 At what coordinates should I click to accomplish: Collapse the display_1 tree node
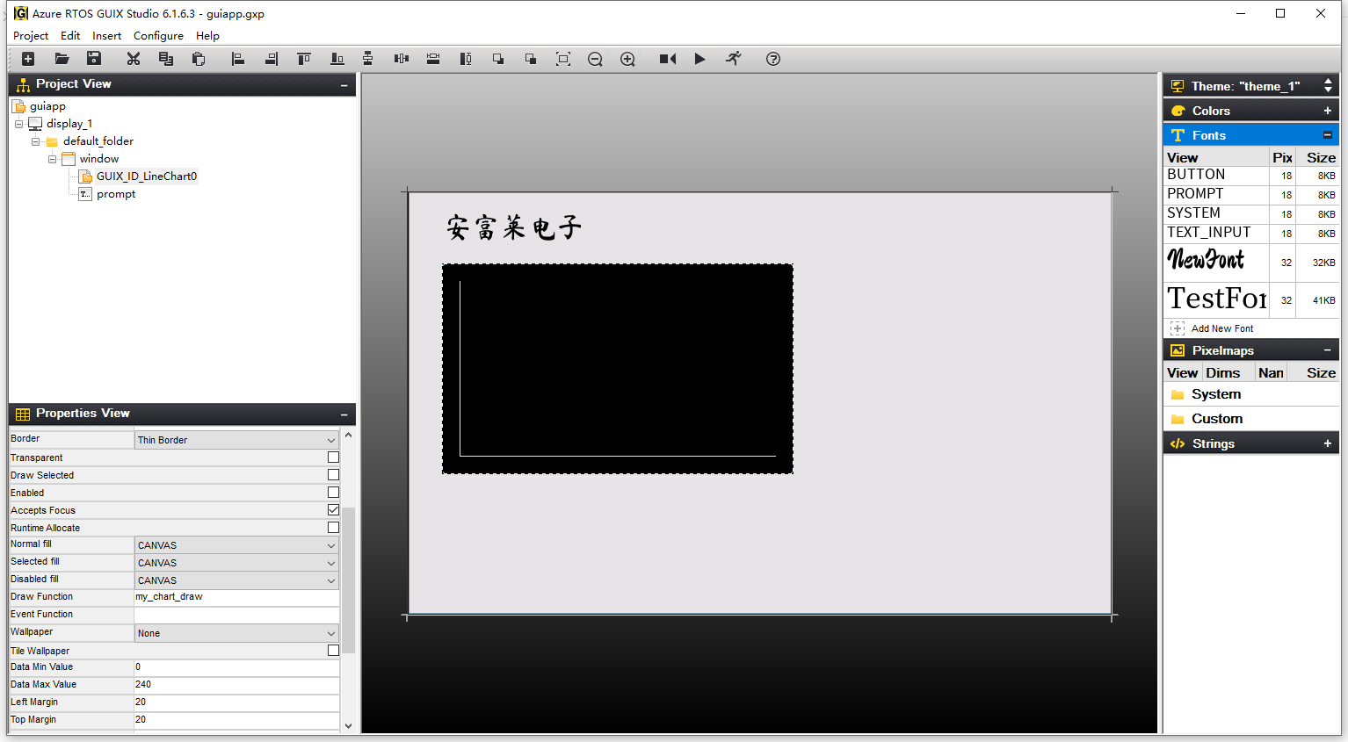(18, 124)
